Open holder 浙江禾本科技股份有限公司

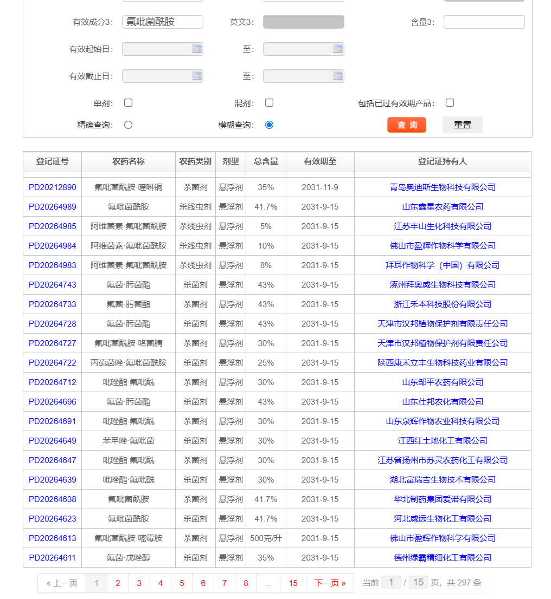443,304
